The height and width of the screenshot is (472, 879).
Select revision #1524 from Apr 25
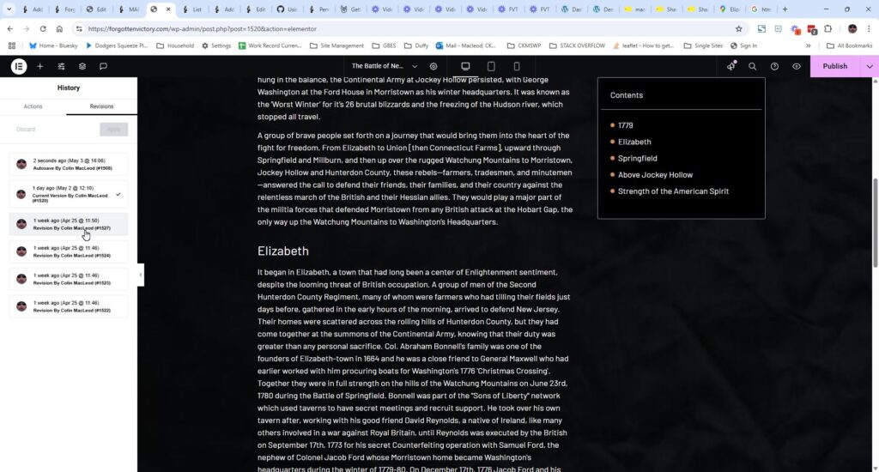click(x=69, y=251)
